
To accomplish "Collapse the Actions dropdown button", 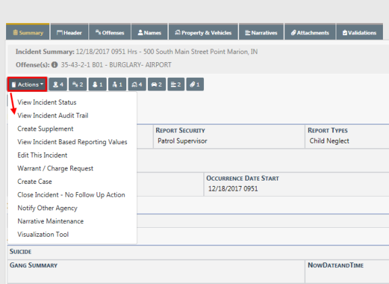I will (27, 85).
